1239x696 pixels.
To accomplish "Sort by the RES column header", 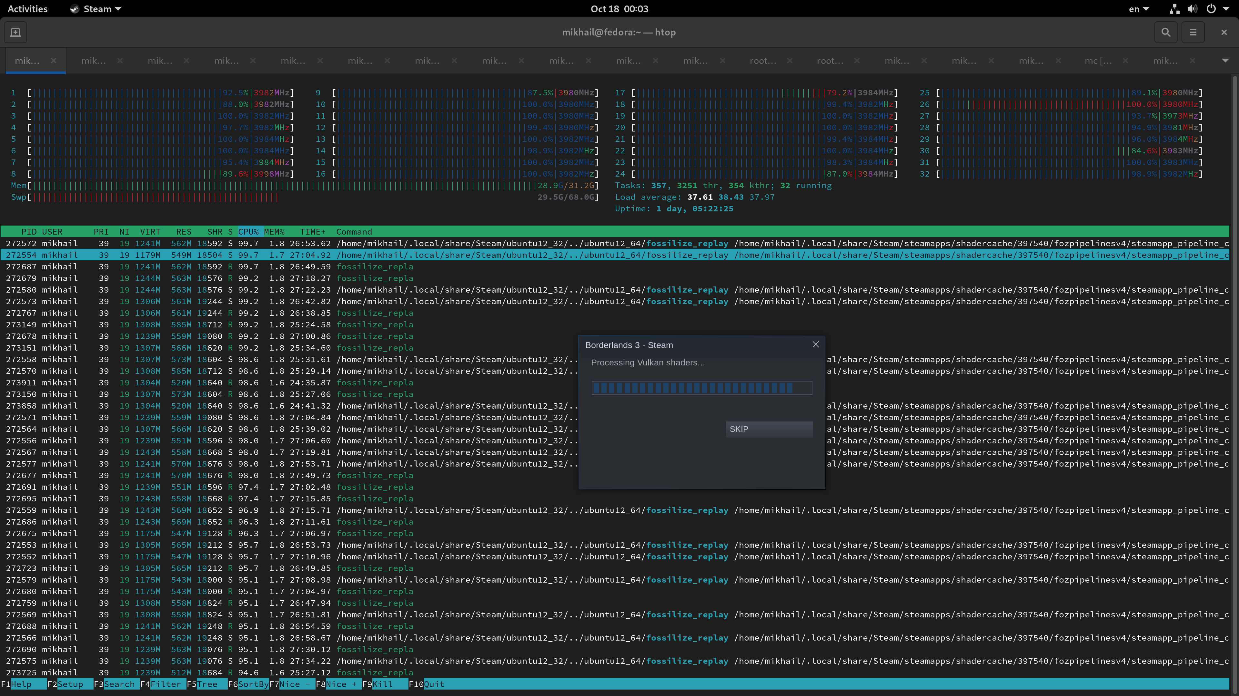I will pyautogui.click(x=183, y=232).
